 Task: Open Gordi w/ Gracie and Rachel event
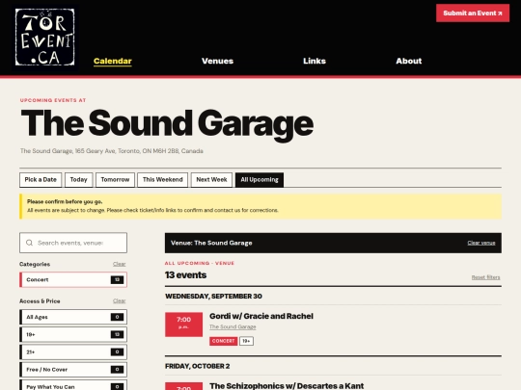point(261,316)
